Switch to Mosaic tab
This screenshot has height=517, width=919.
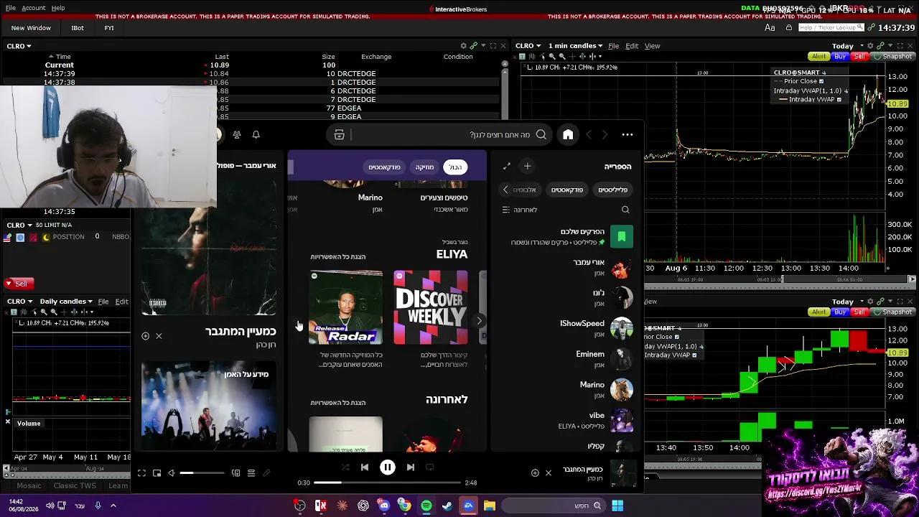click(29, 486)
